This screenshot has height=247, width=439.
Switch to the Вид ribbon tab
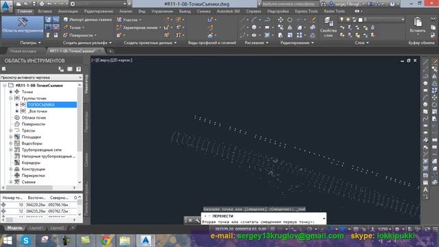(x=142, y=12)
